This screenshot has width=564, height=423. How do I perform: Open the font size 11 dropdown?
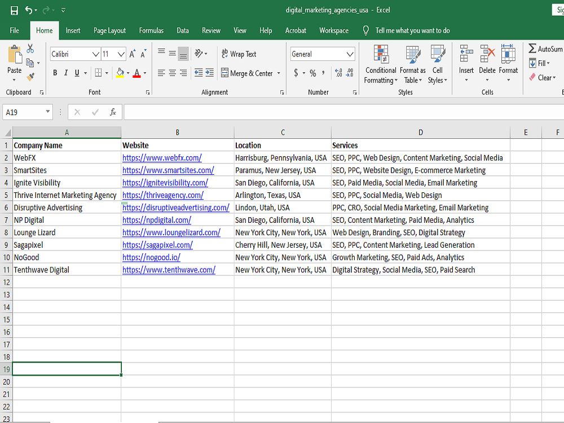click(121, 54)
